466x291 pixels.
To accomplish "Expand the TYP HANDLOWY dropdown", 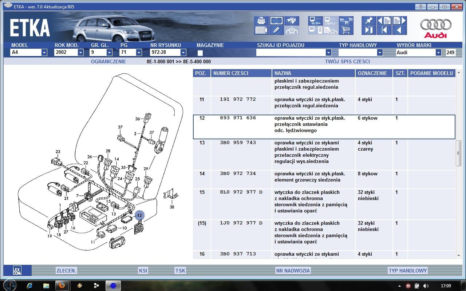I will point(380,52).
